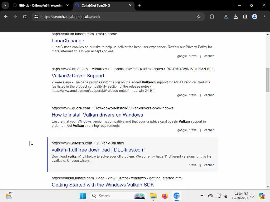The height and width of the screenshot is (202, 270).
Task: Open the Copilot preview icon in taskbar
Action: tap(262, 196)
